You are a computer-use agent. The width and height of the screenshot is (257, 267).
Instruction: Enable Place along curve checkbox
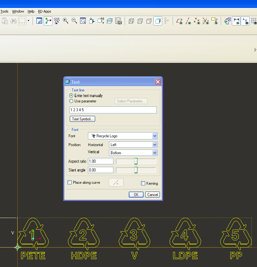(x=69, y=183)
